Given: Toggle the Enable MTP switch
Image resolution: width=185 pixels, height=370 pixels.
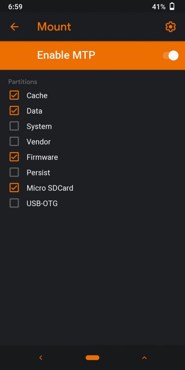Looking at the screenshot, I should (170, 56).
